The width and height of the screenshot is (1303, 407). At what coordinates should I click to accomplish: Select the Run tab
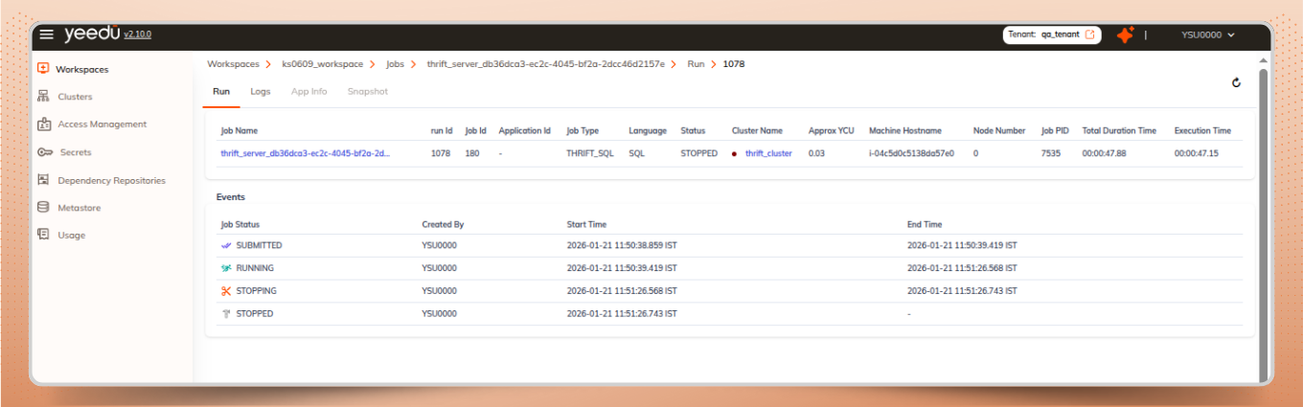coord(221,92)
